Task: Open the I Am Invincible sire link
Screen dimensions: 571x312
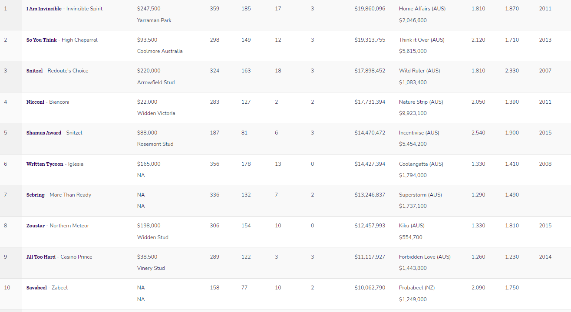Action: coord(45,9)
